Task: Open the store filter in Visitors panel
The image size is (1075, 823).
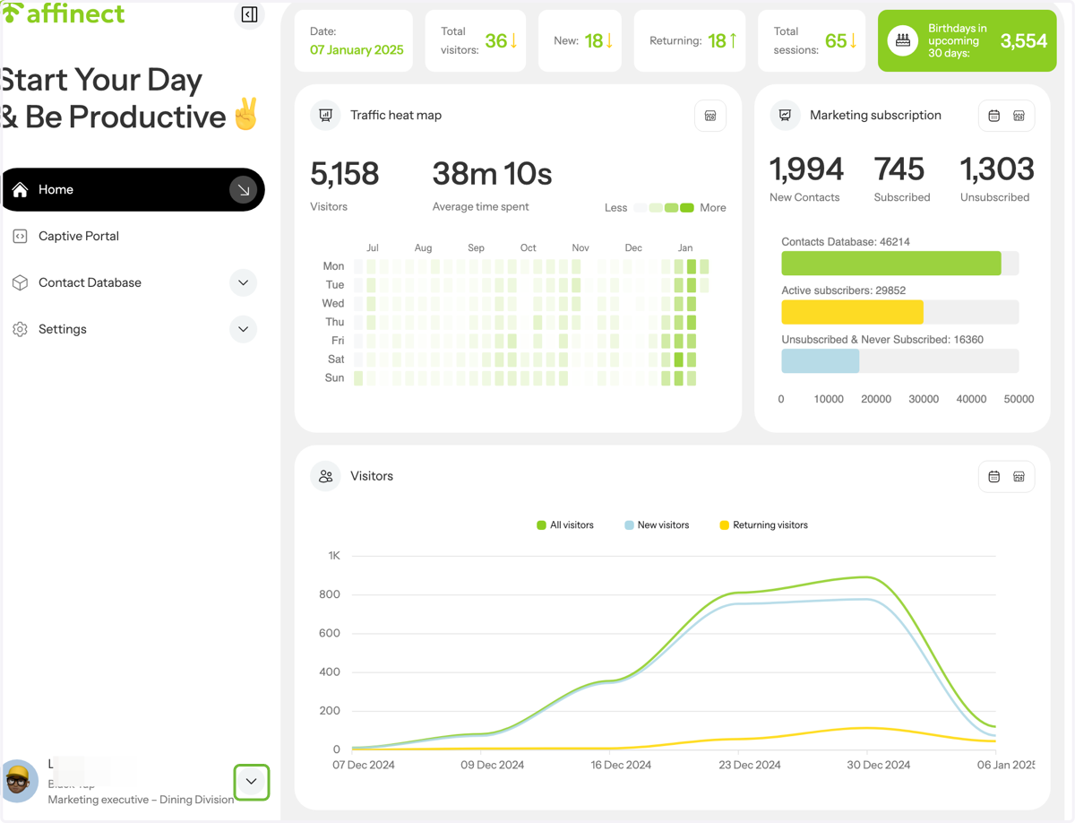Action: coord(1019,477)
